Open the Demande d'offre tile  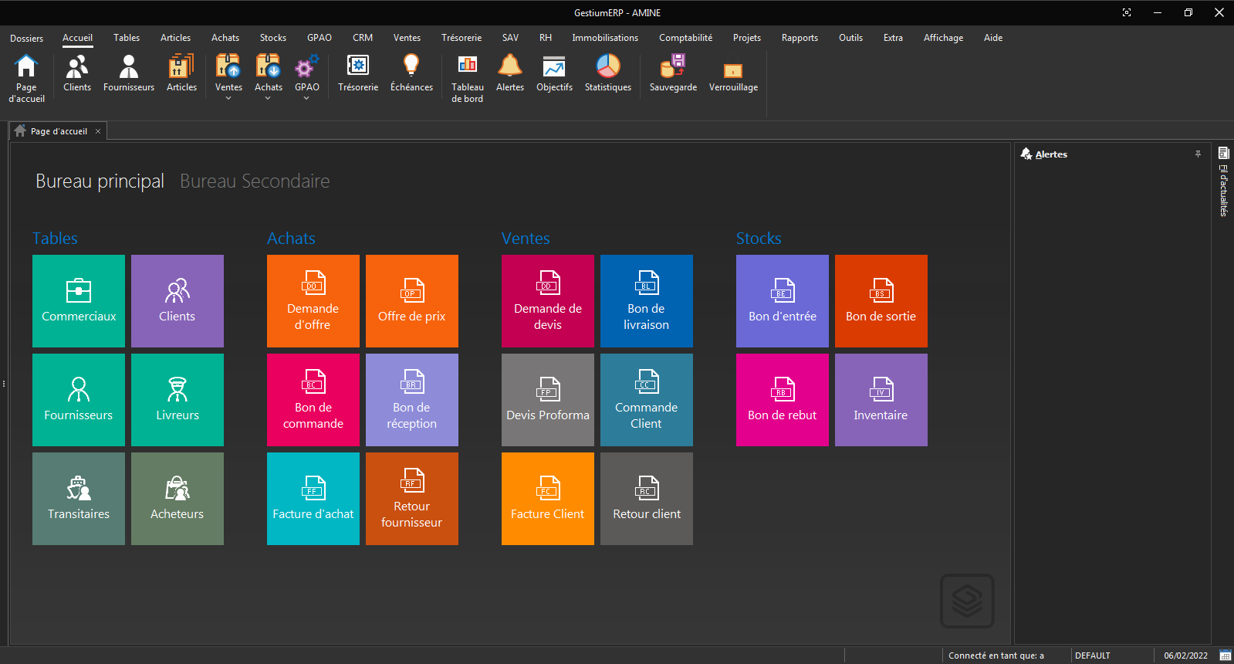(x=313, y=301)
